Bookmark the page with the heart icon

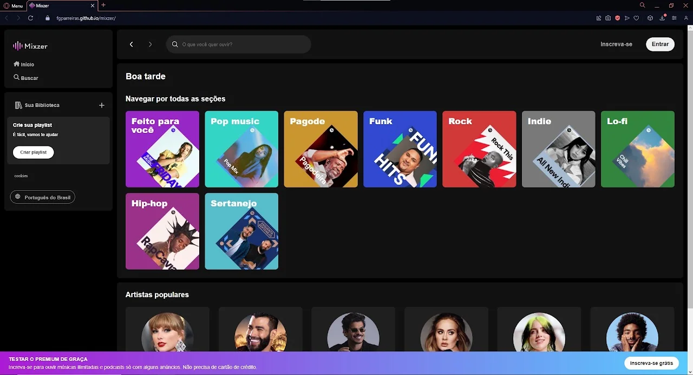636,18
